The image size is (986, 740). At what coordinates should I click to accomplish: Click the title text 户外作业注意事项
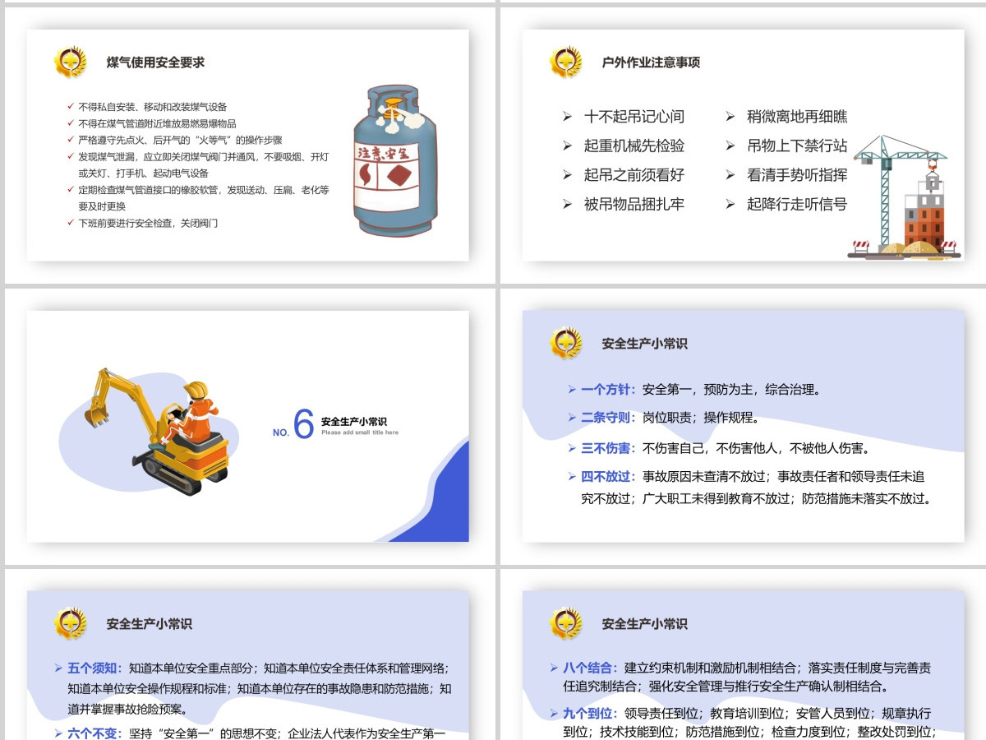pos(651,62)
